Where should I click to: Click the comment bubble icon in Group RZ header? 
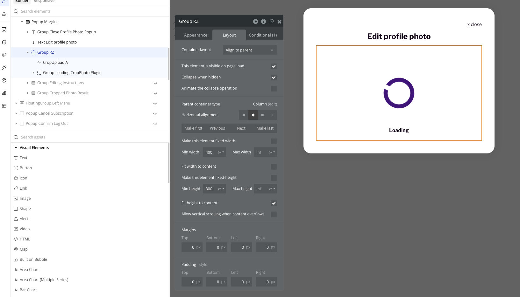272,22
